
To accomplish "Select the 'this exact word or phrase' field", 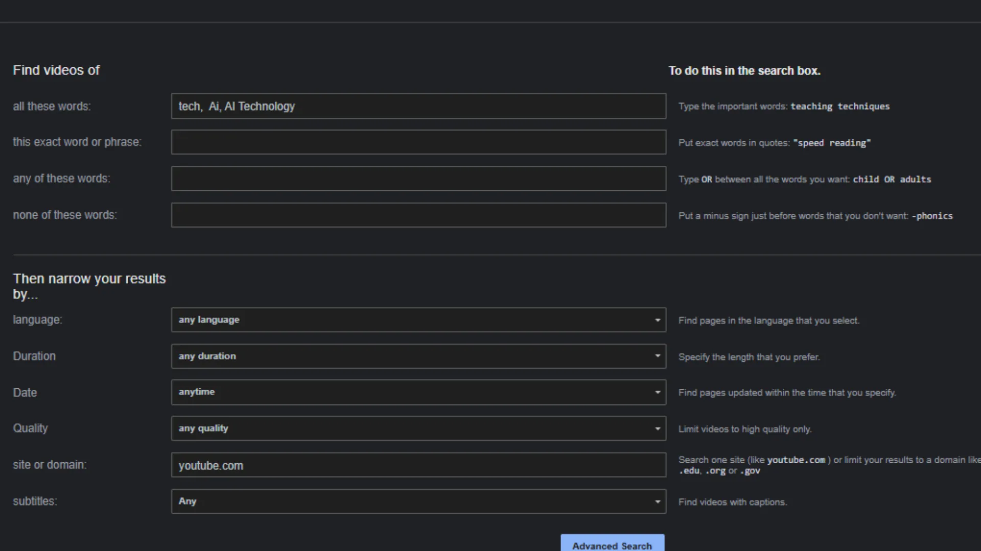I will pyautogui.click(x=418, y=142).
